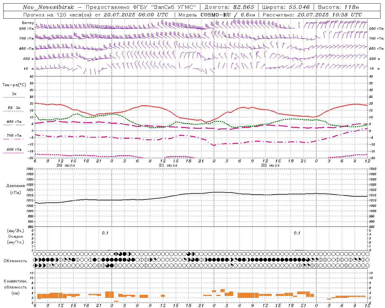Click the (км) convective height unit label
Screen dimensions: 385x308
coord(15,293)
